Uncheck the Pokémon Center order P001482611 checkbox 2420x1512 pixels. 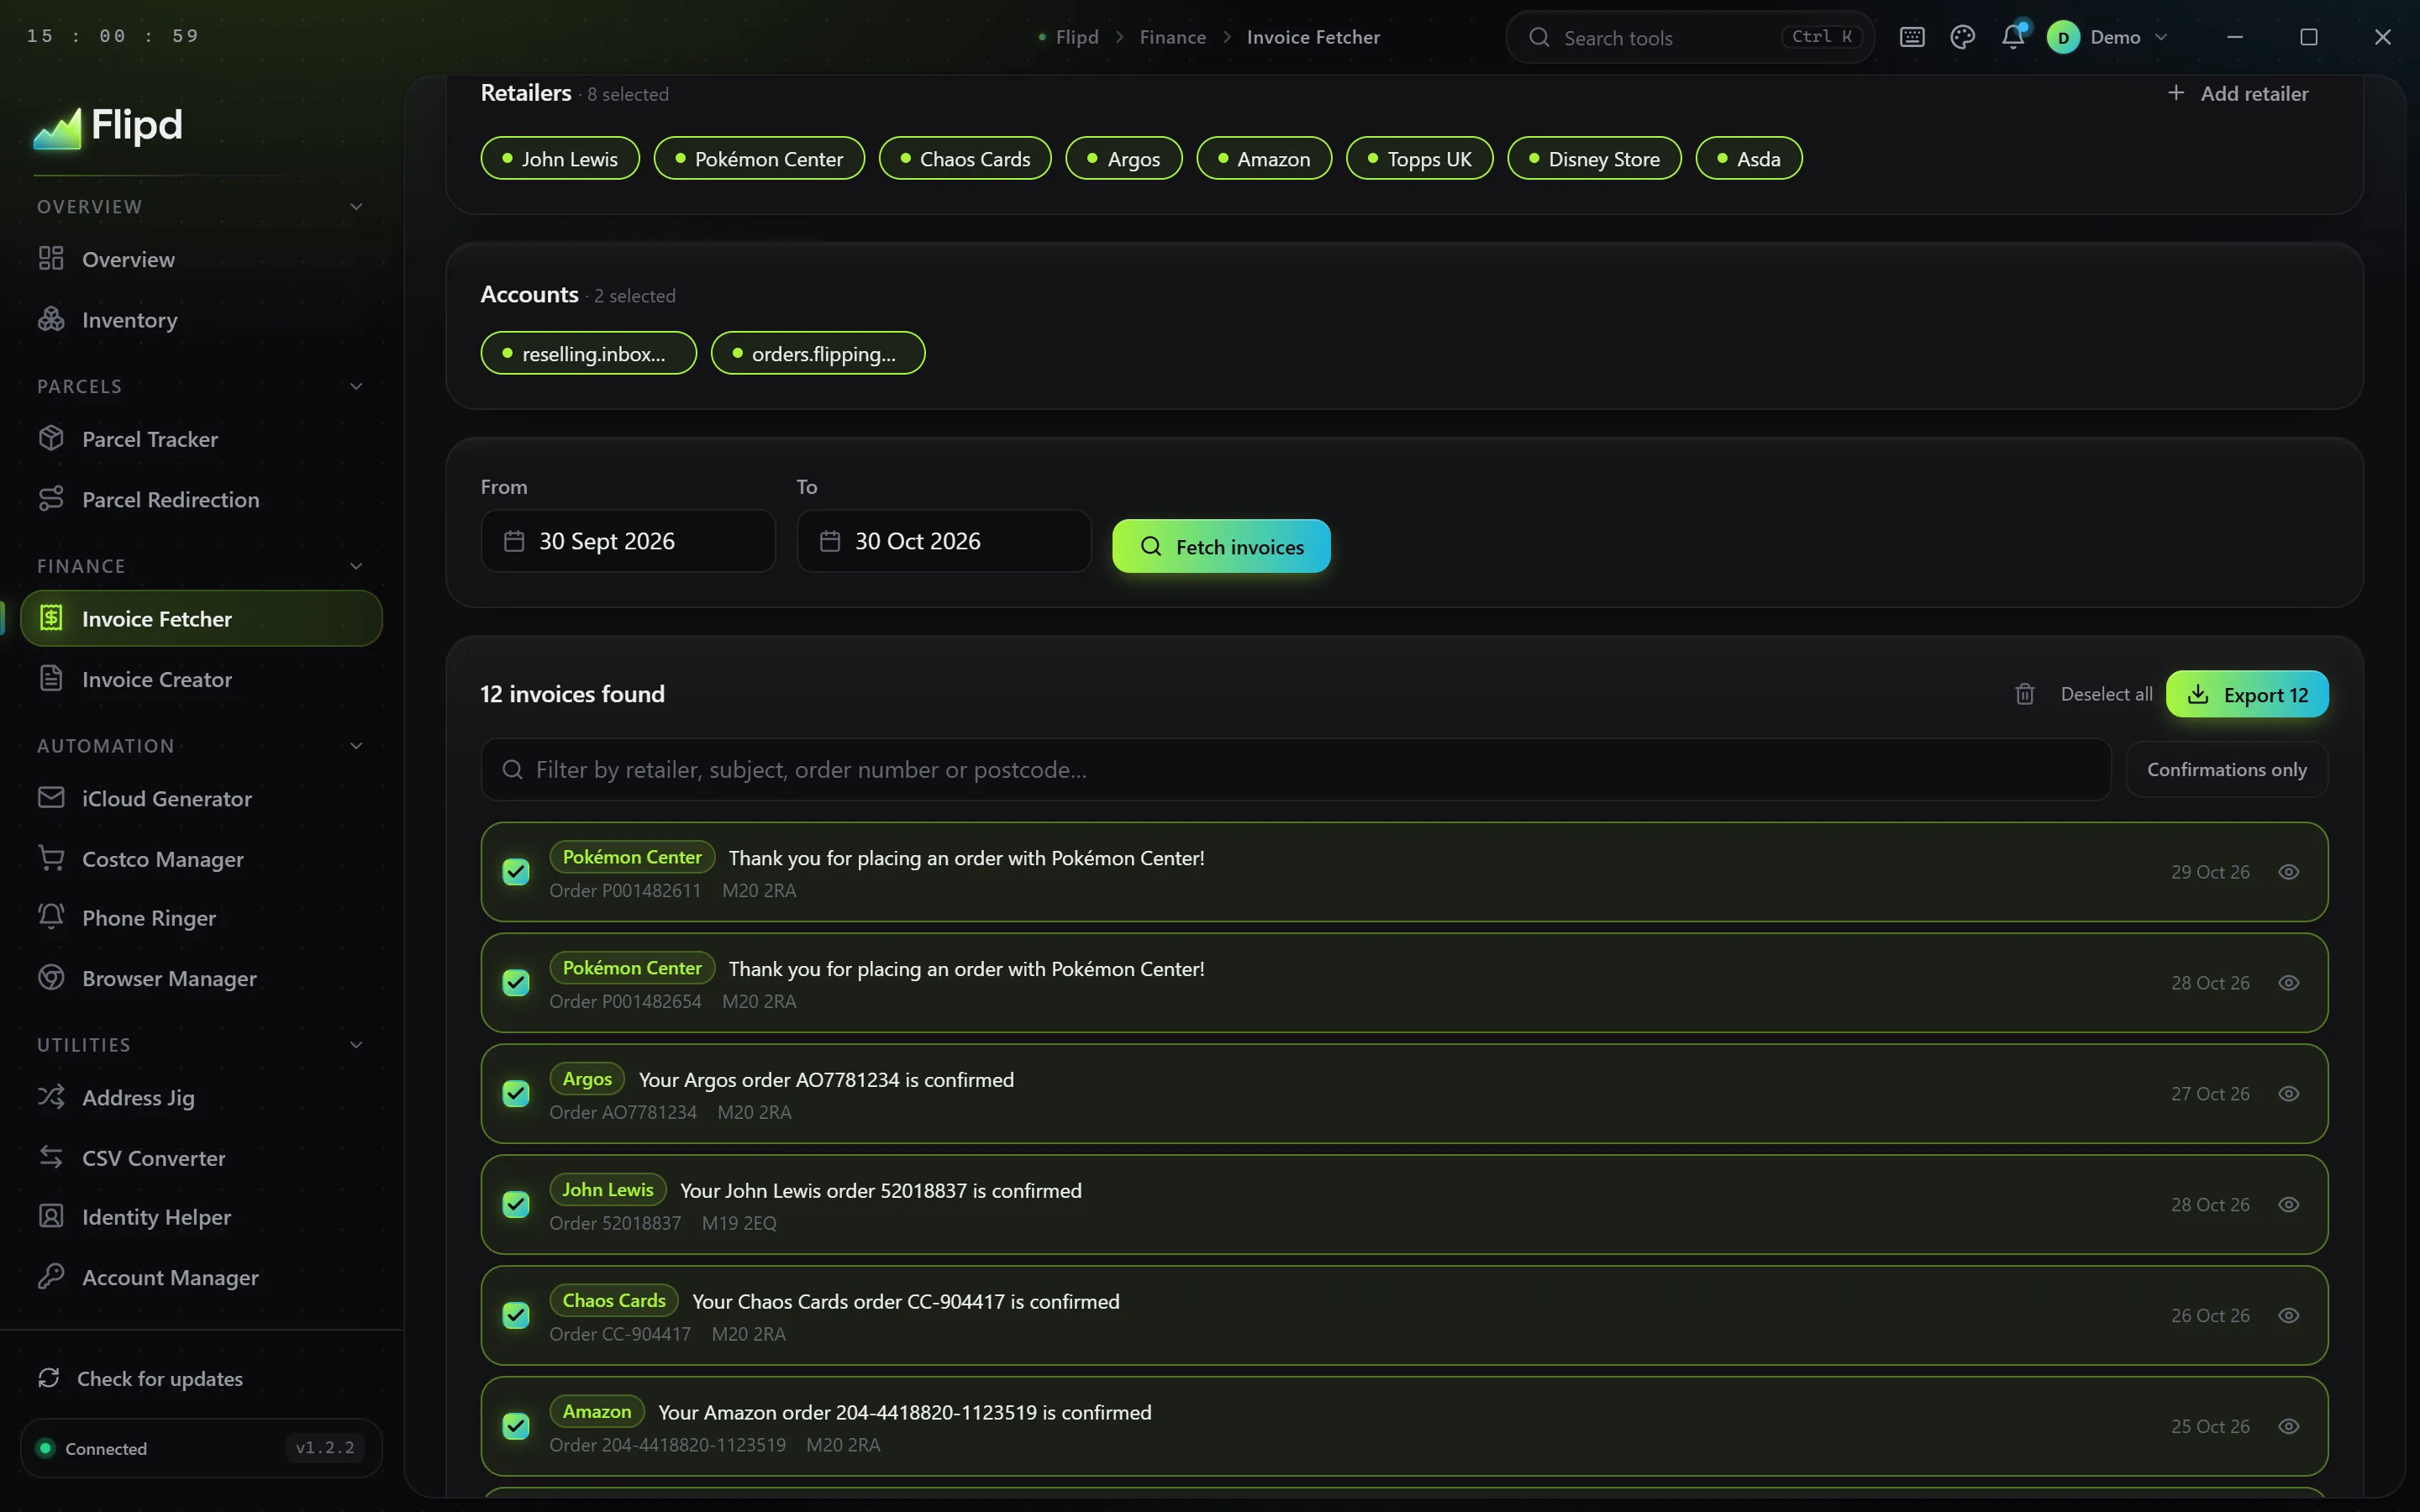coord(516,872)
